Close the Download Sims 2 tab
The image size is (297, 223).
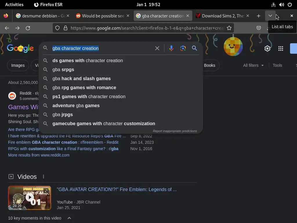coord(248,16)
